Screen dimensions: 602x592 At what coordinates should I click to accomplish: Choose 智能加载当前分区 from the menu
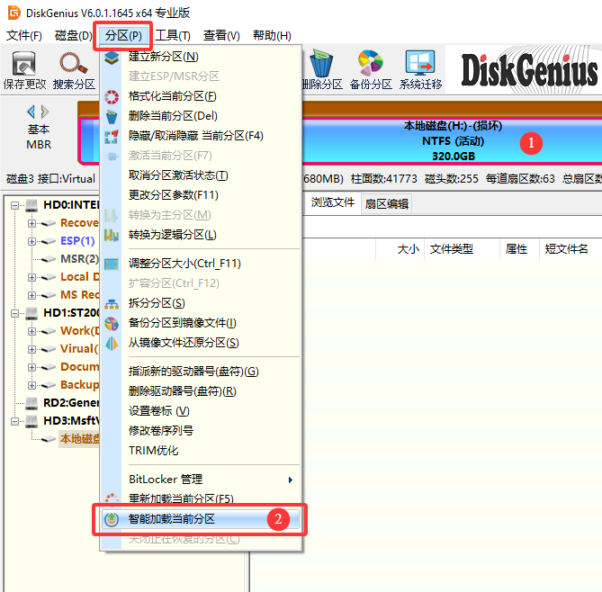[x=200, y=519]
